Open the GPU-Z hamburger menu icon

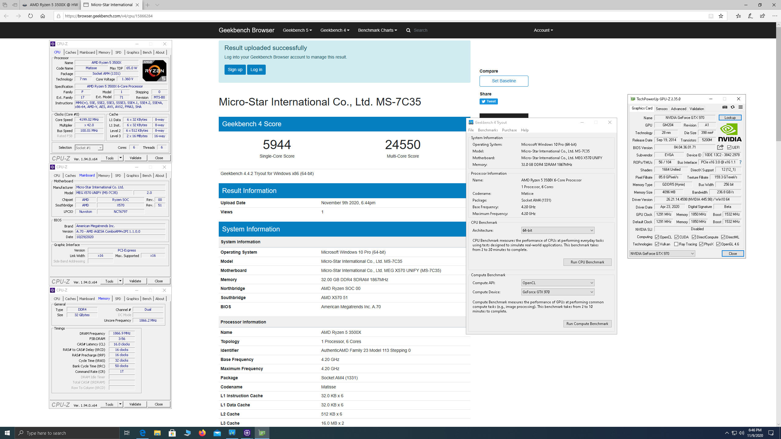tap(740, 107)
